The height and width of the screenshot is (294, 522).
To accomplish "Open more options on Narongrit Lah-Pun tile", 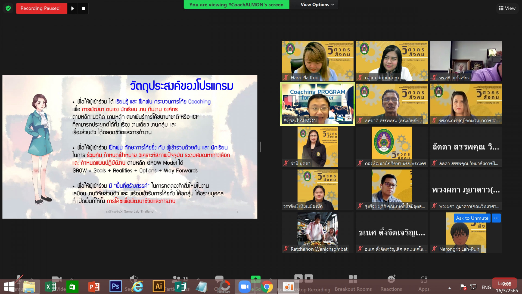I will pyautogui.click(x=496, y=218).
